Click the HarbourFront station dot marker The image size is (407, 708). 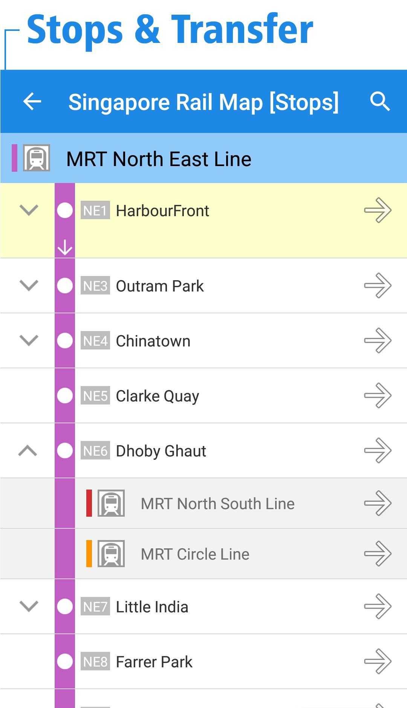coord(65,210)
